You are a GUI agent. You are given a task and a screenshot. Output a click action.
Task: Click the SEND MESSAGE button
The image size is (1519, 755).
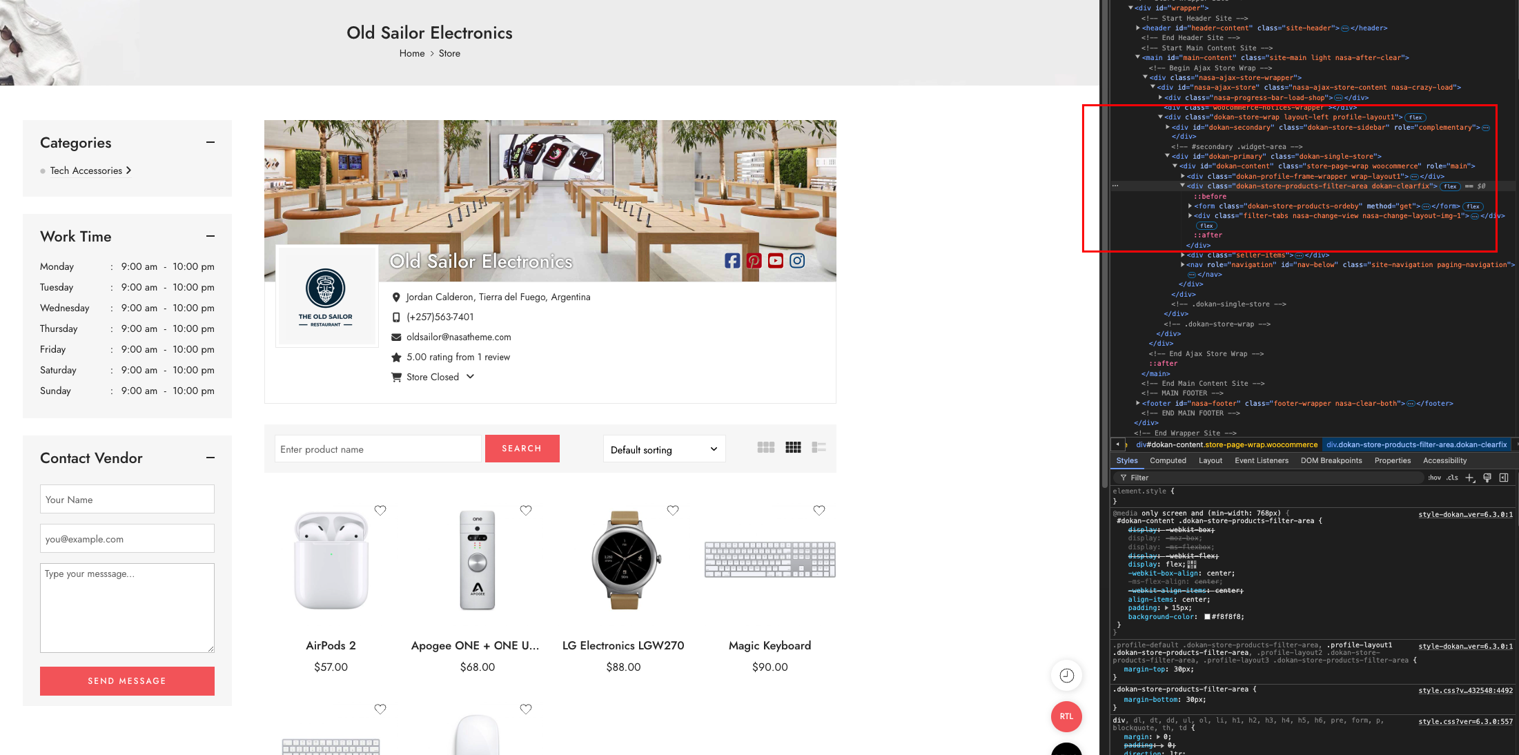tap(127, 681)
